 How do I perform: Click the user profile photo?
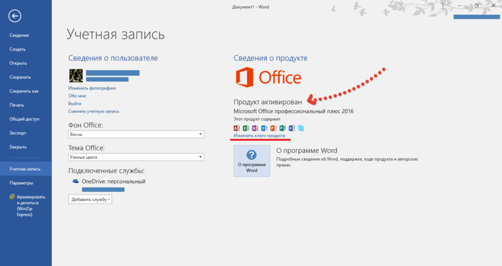pyautogui.click(x=76, y=75)
